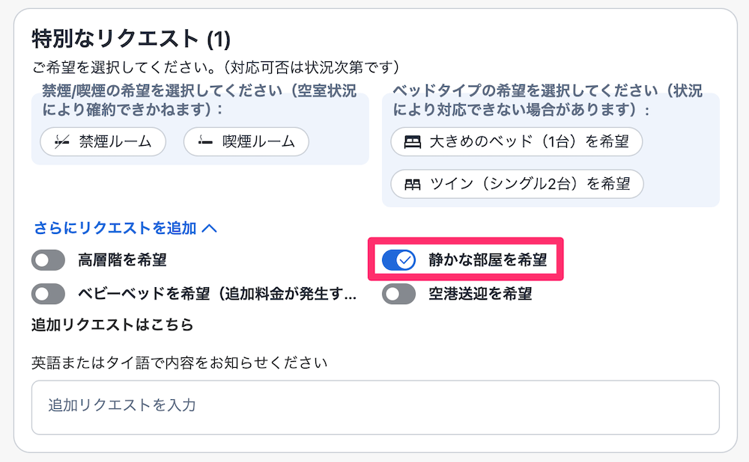Collapse requests using the chevron arrow
The height and width of the screenshot is (462, 749).
click(210, 228)
